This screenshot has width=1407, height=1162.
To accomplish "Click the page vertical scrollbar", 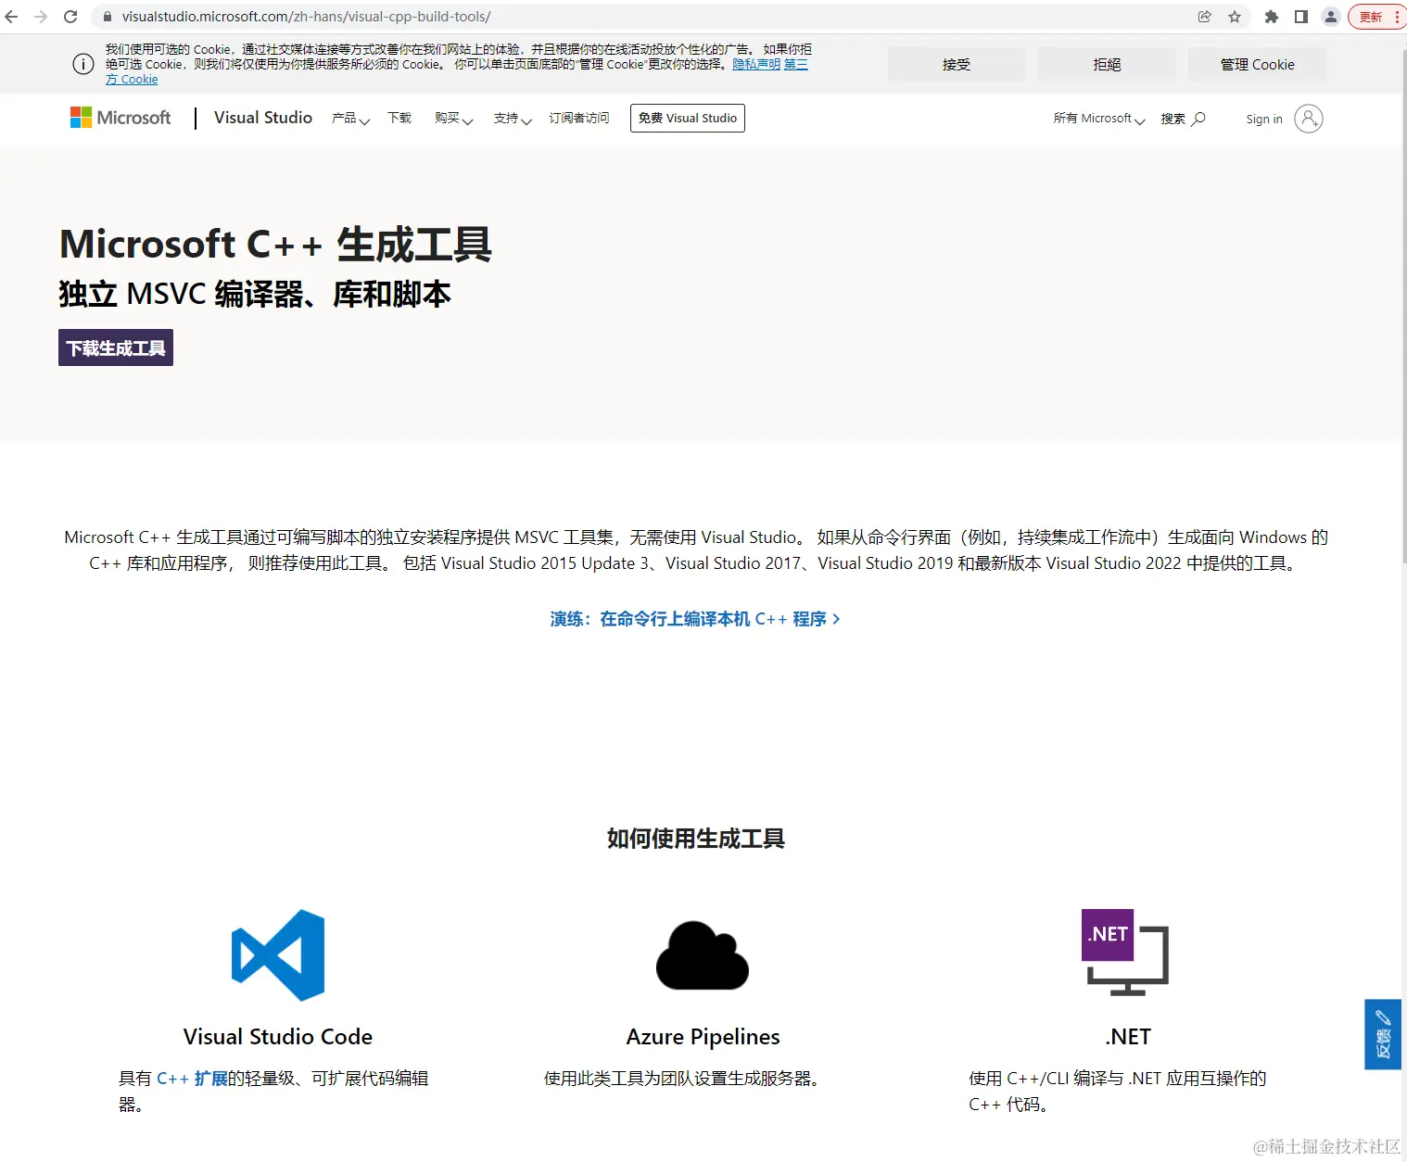I will pyautogui.click(x=1403, y=306).
